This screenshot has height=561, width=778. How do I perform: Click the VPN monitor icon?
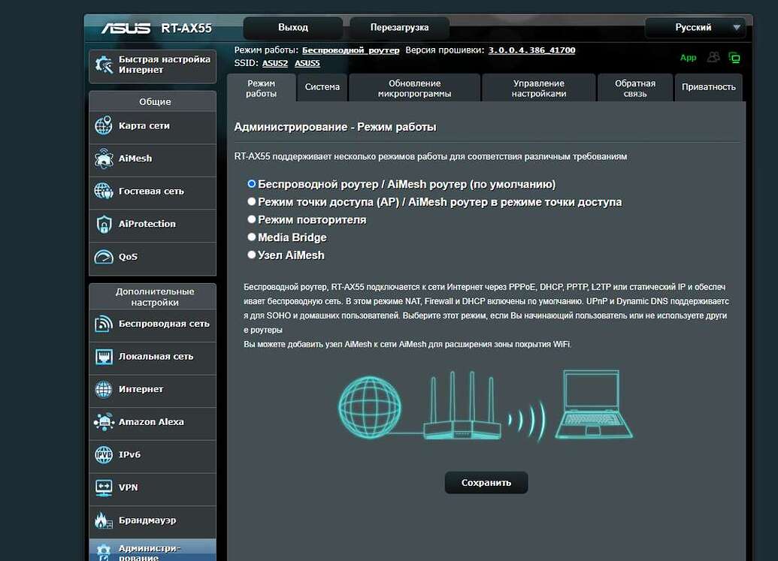[104, 487]
